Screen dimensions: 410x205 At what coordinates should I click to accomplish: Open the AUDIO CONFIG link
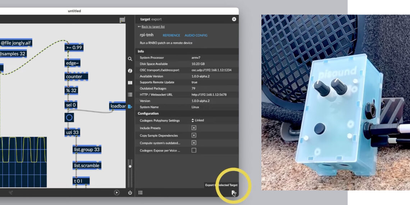196,36
